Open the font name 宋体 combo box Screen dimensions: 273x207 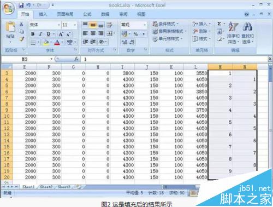[x=45, y=25]
